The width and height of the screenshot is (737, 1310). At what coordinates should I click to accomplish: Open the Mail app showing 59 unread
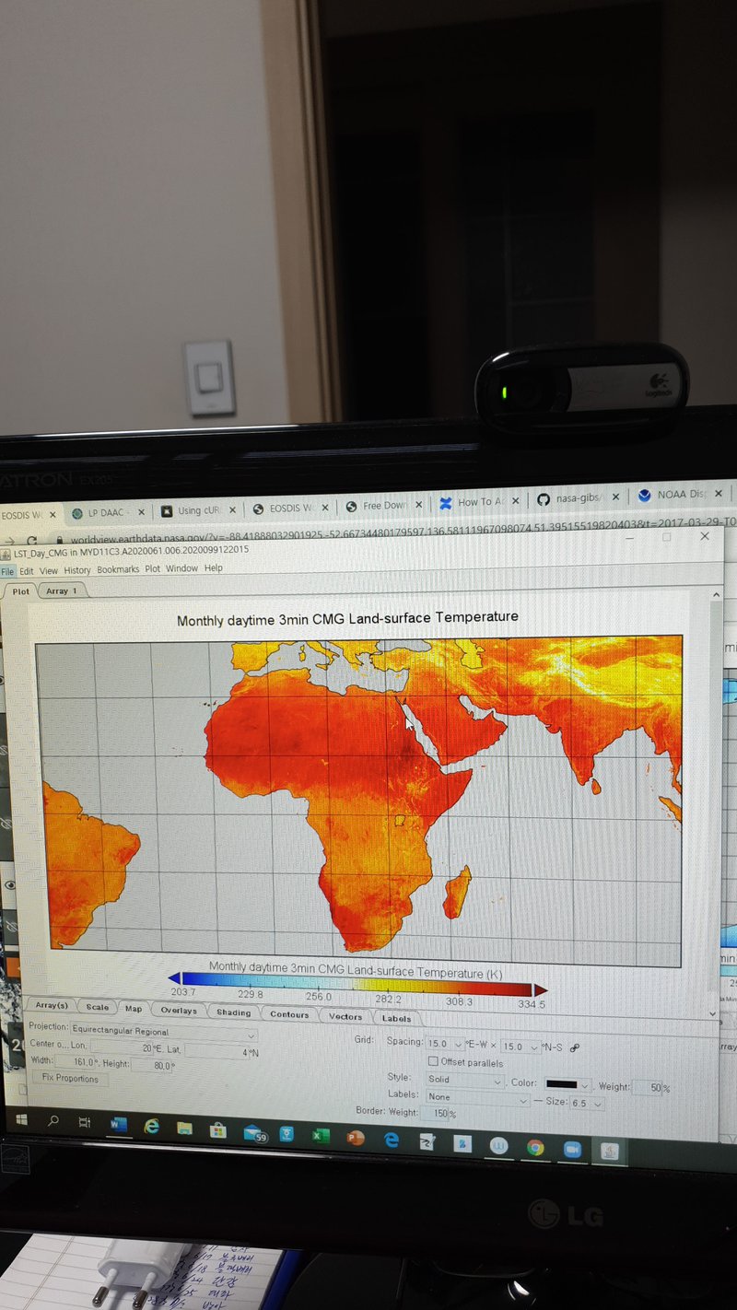pyautogui.click(x=254, y=1132)
